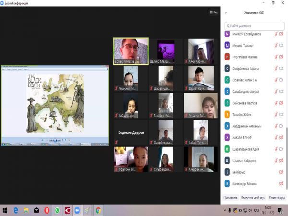Open WhatsApp from the taskbar
288x216 pixels.
[x=57, y=210]
